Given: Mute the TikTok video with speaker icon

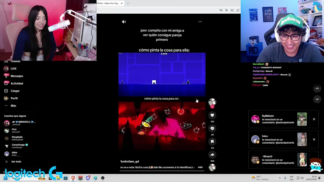Looking at the screenshot, I should [124, 22].
